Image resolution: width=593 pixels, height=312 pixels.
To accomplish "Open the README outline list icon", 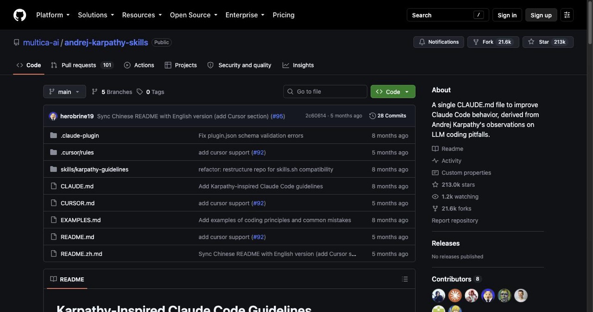I will tap(405, 279).
